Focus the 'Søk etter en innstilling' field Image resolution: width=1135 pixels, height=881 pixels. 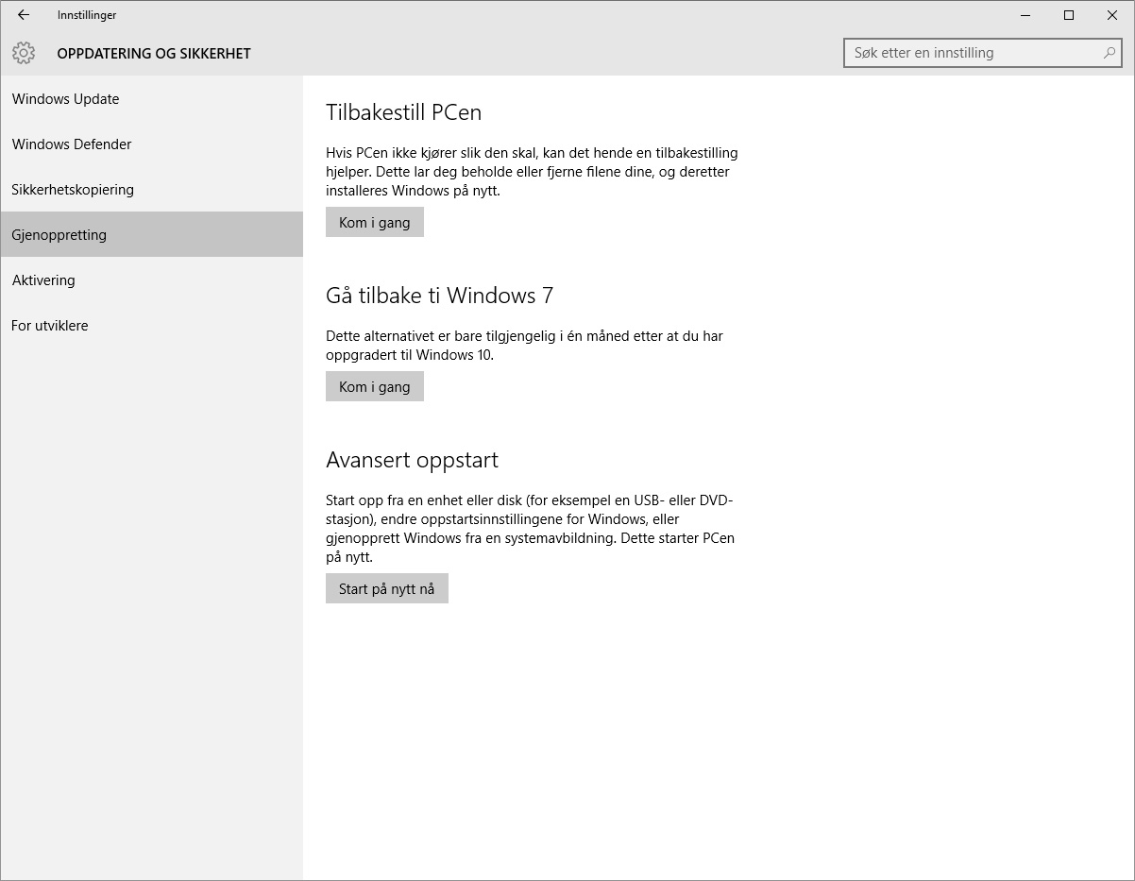pos(982,53)
